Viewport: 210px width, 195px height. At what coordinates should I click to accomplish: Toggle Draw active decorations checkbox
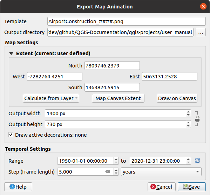click(11, 135)
